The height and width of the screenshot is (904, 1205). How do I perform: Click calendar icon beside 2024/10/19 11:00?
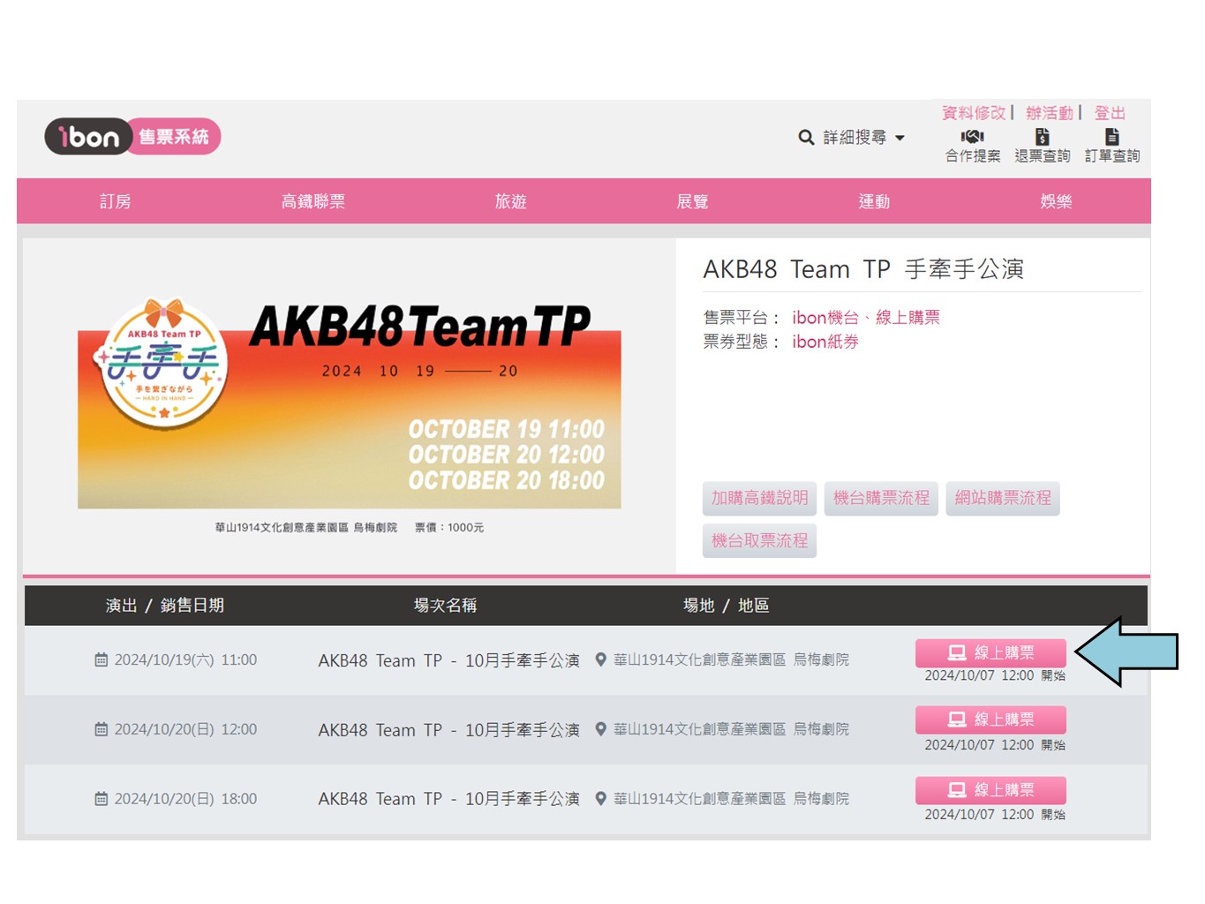pyautogui.click(x=102, y=660)
